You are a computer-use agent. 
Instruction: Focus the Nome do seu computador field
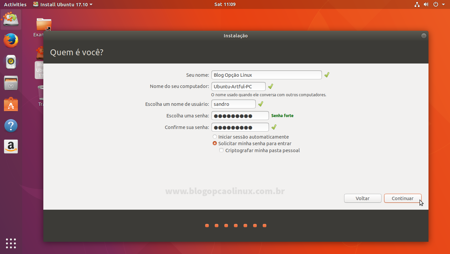(239, 87)
